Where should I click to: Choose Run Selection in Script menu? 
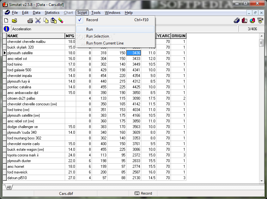coord(115,36)
